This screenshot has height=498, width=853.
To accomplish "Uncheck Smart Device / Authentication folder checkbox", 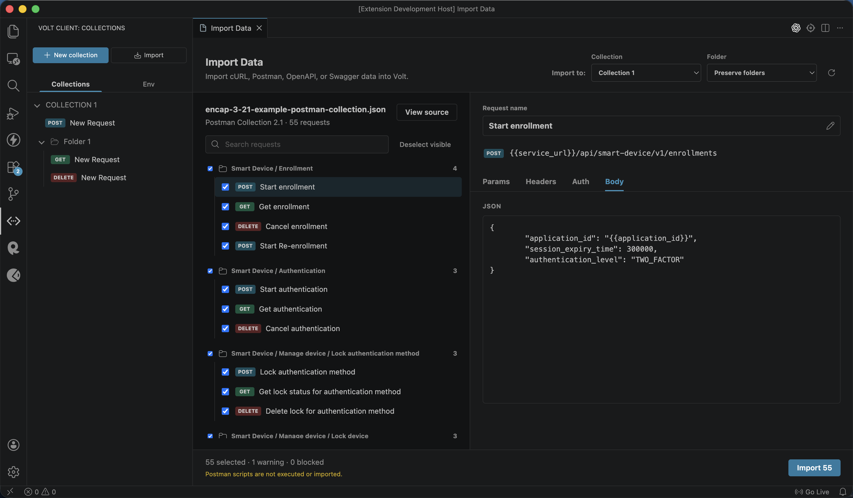I will coord(210,271).
